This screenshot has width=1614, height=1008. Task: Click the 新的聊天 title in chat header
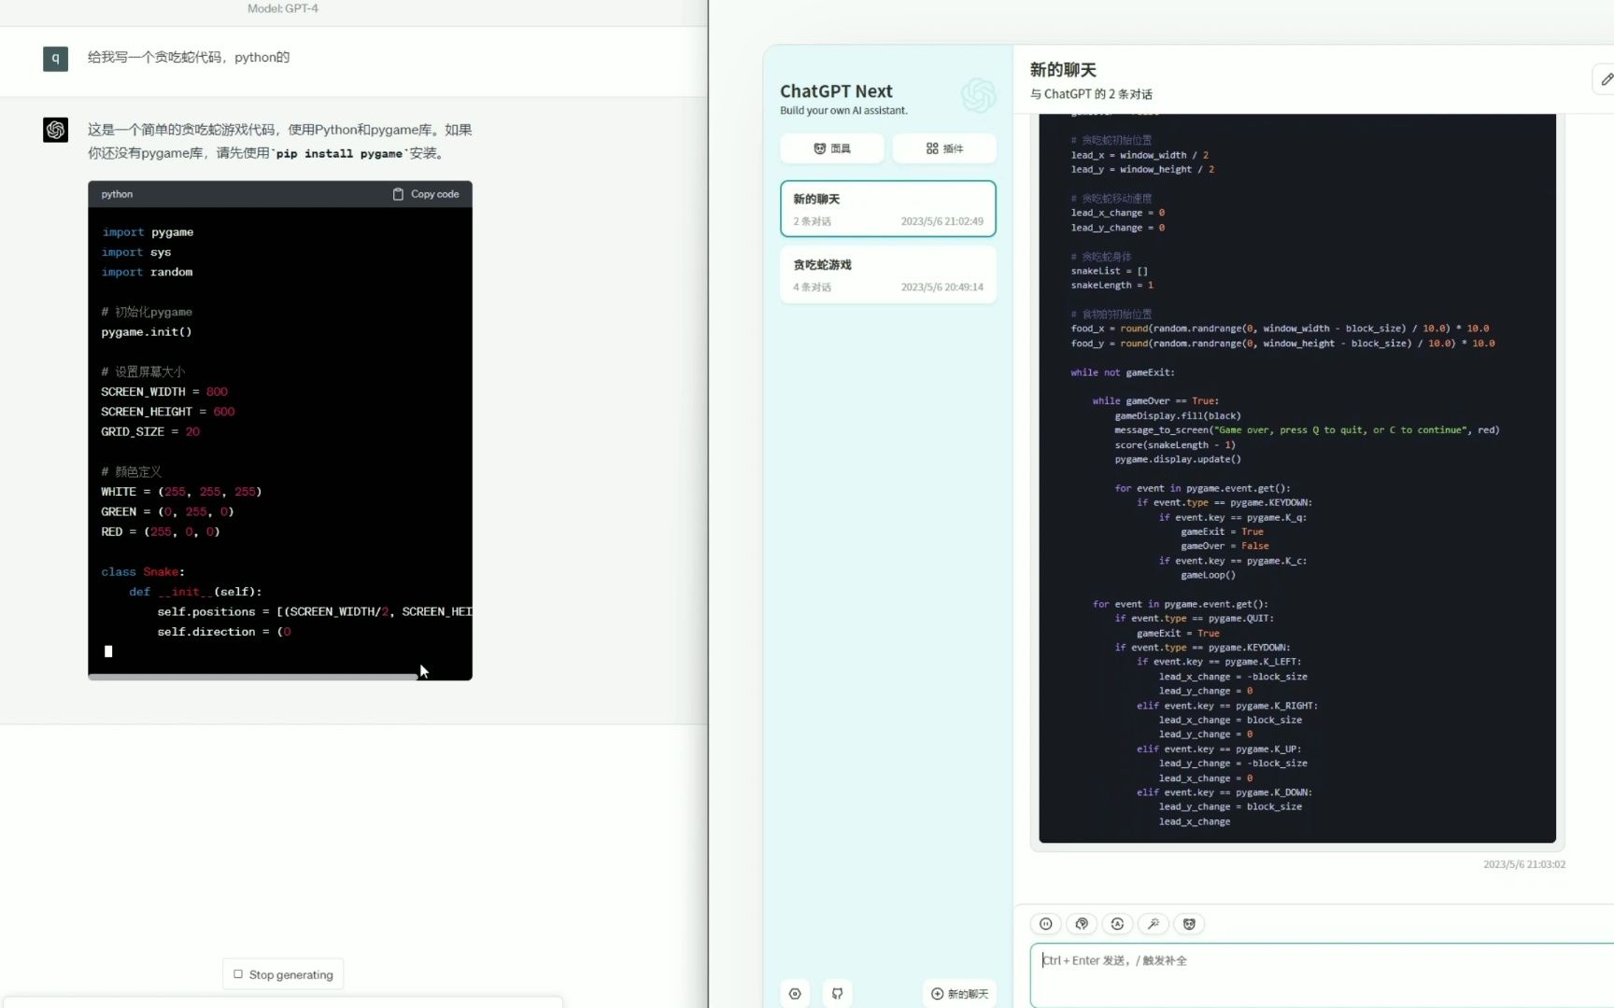pyautogui.click(x=1063, y=70)
